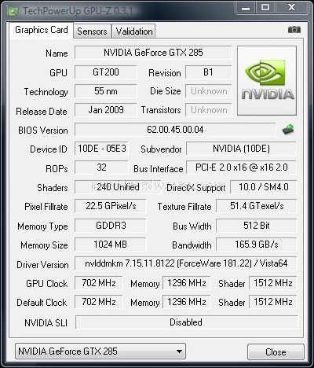Open the Validation tab
Viewport: 314px width, 368px height.
(x=134, y=31)
